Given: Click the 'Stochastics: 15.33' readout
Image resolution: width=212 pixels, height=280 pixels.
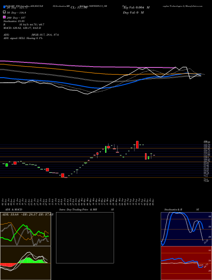Looking at the screenshot, I should click(15, 21).
